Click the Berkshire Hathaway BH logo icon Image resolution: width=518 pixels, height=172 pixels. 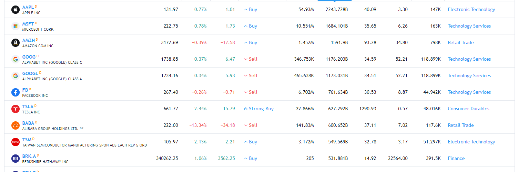[x=15, y=159]
